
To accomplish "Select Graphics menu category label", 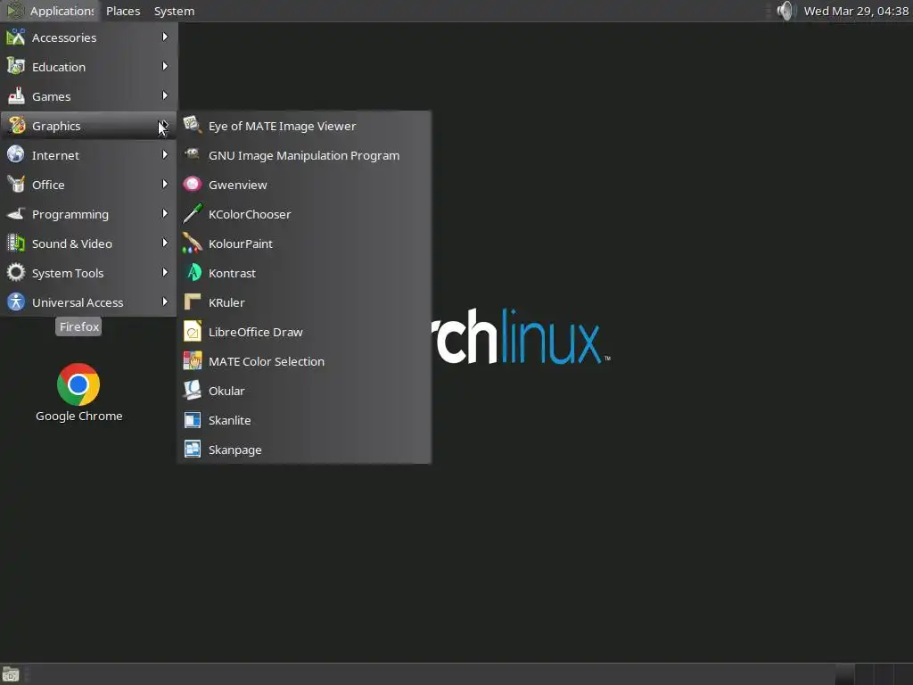I will [x=56, y=126].
